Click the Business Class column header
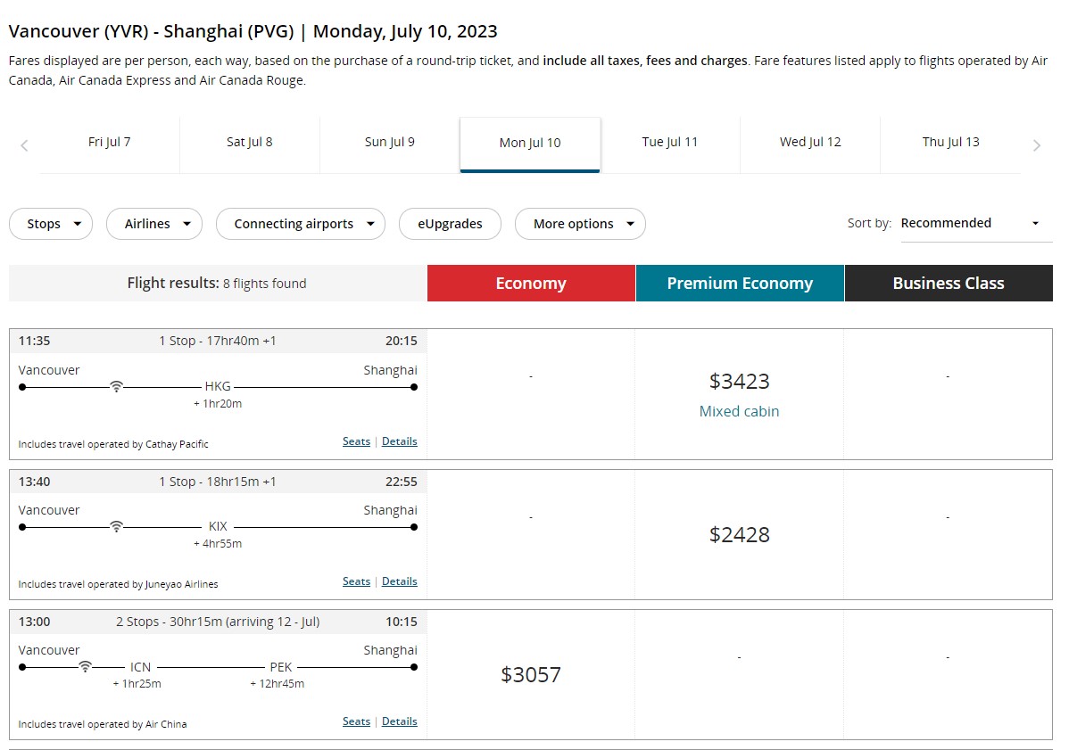This screenshot has height=750, width=1069. click(x=949, y=284)
